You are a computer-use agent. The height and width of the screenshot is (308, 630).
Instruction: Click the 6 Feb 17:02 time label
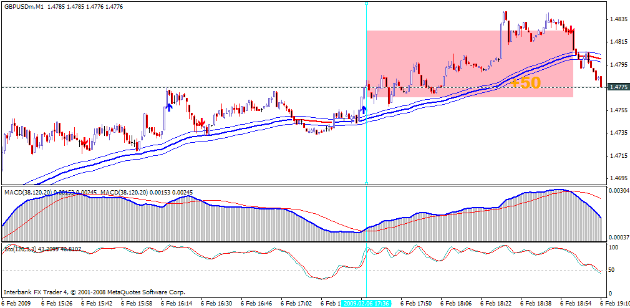[x=296, y=304]
